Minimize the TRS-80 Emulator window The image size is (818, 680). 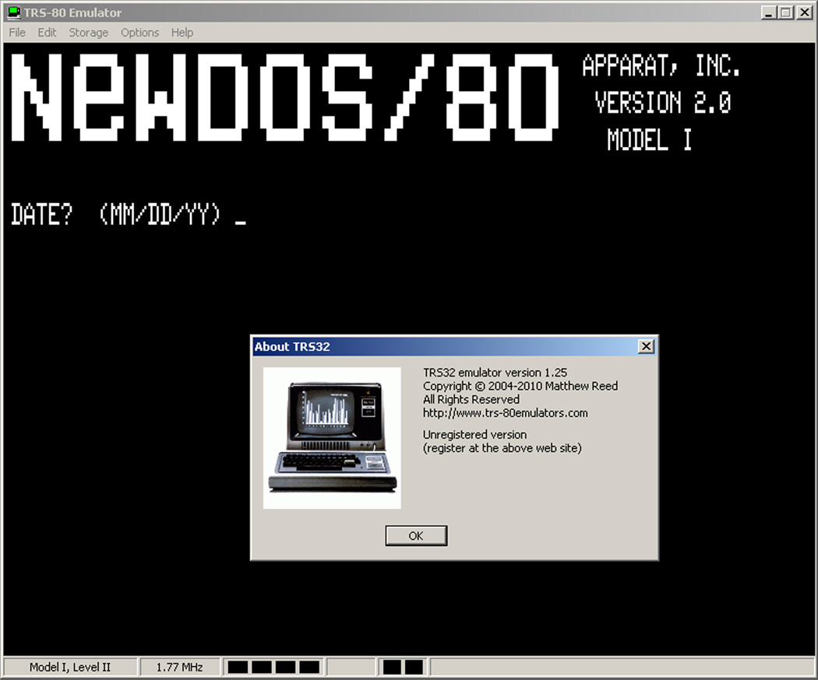[x=769, y=12]
